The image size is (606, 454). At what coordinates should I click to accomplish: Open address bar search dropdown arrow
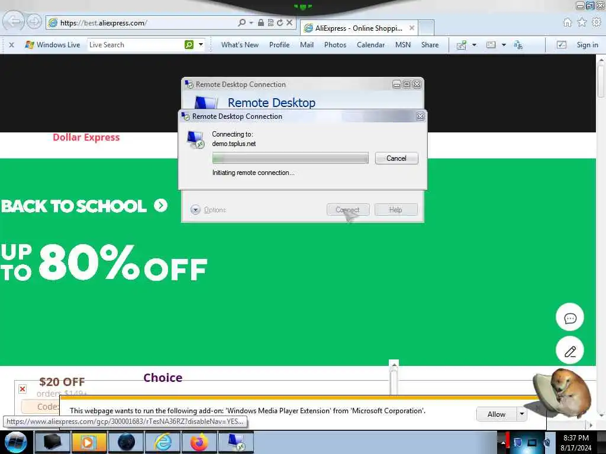click(x=251, y=23)
